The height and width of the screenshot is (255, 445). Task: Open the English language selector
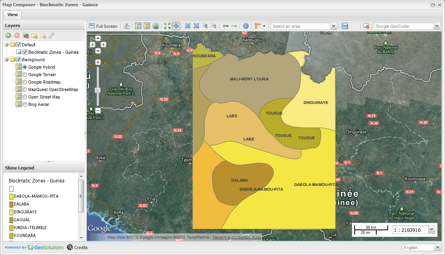click(x=438, y=248)
